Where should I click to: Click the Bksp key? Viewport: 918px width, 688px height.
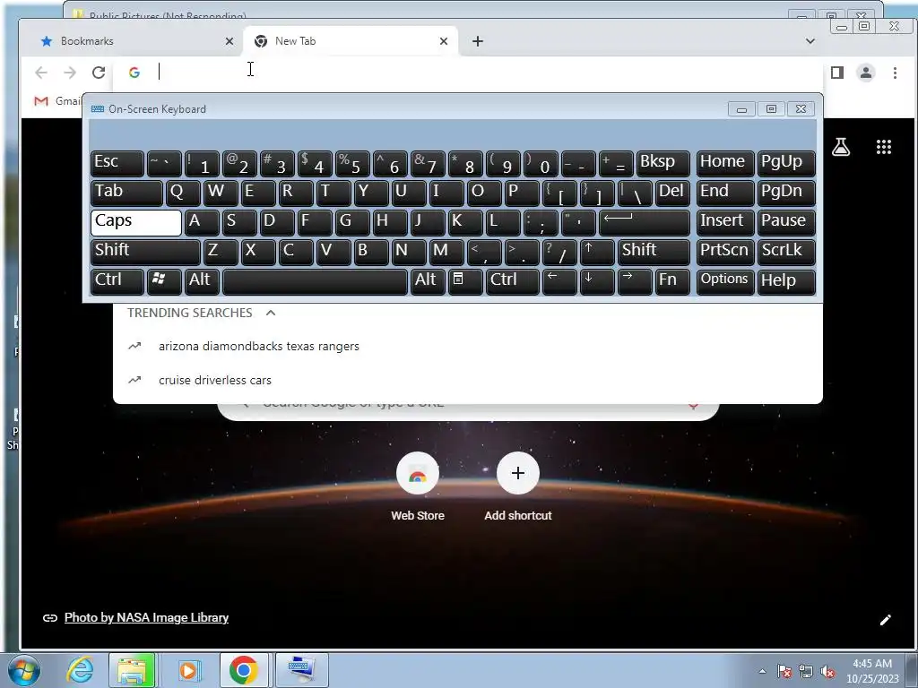[663, 164]
